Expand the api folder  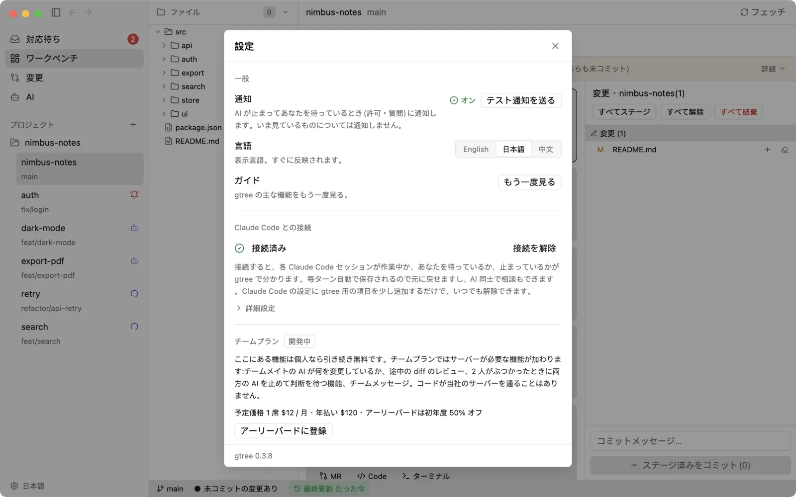click(164, 45)
